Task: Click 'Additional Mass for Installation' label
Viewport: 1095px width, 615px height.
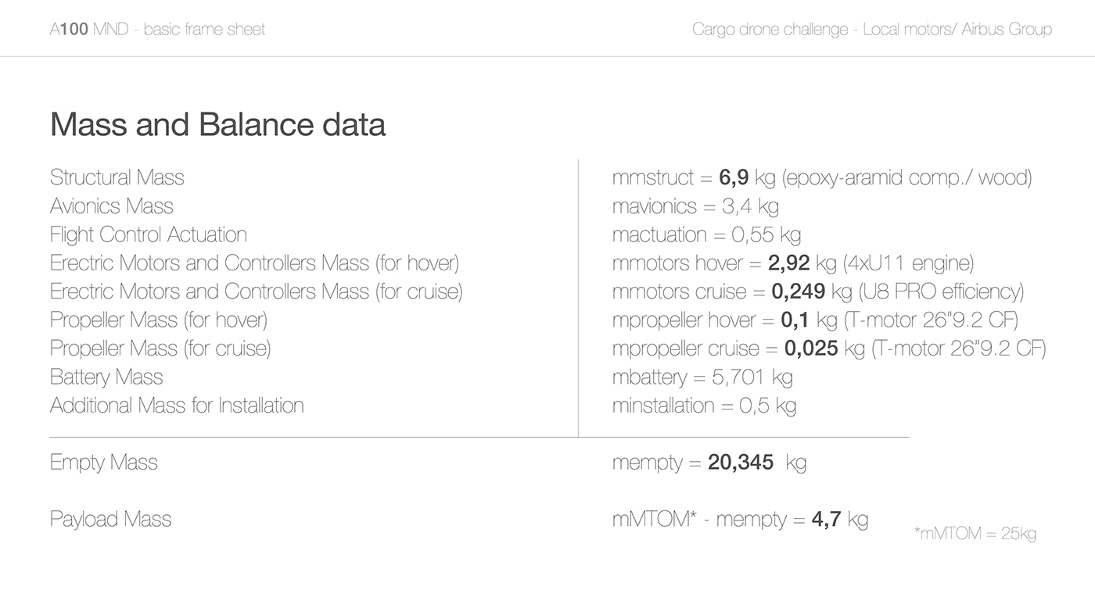Action: coord(177,405)
